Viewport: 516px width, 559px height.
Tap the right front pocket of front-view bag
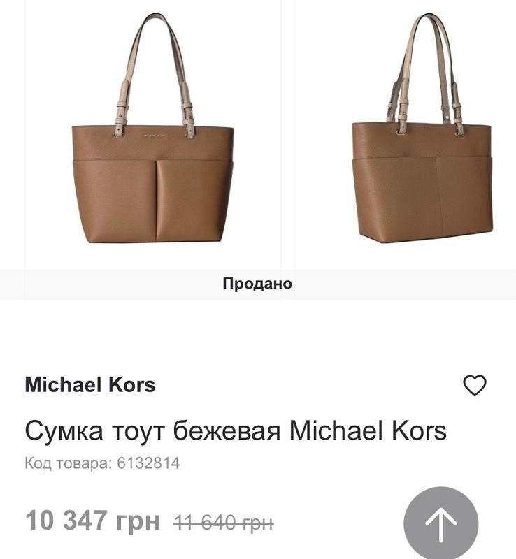point(194,201)
